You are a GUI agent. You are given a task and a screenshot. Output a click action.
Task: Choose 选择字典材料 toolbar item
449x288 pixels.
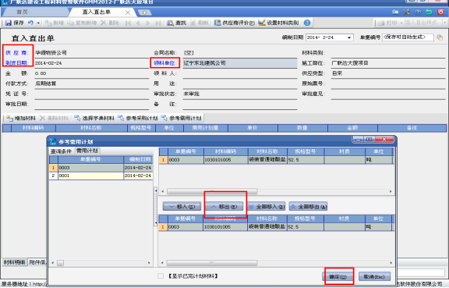94,118
